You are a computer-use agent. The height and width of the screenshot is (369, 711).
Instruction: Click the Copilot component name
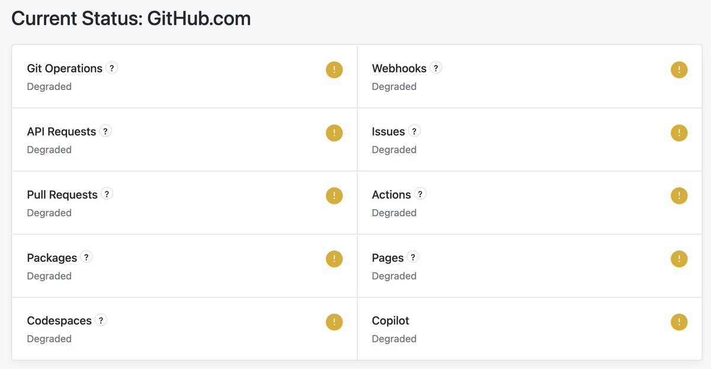(390, 321)
